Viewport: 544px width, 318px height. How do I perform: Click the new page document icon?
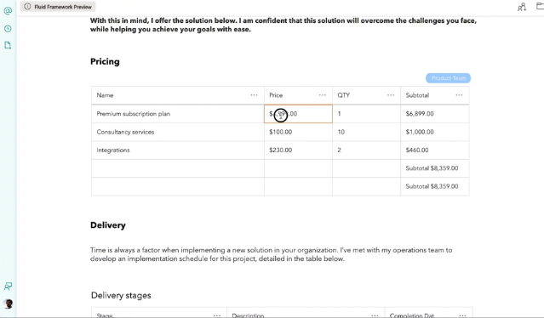pyautogui.click(x=8, y=45)
